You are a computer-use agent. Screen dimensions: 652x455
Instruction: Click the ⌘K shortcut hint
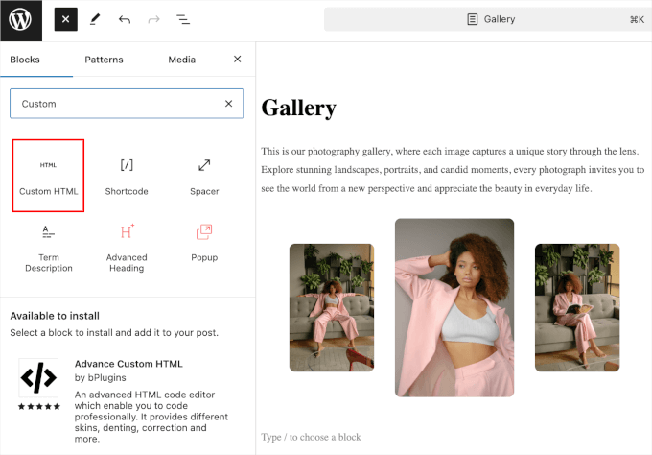tap(637, 19)
